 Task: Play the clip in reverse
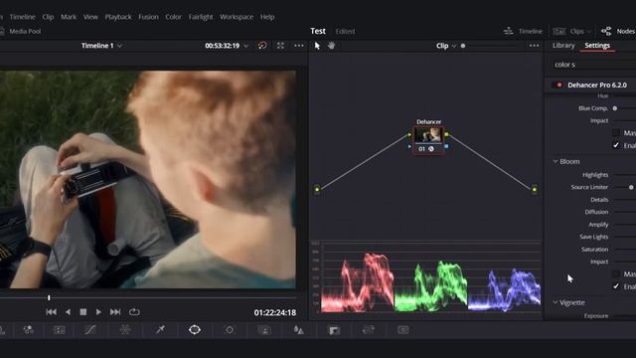pyautogui.click(x=68, y=311)
